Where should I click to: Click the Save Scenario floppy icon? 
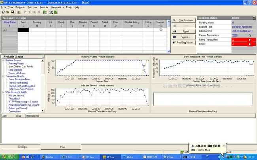tap(12, 12)
